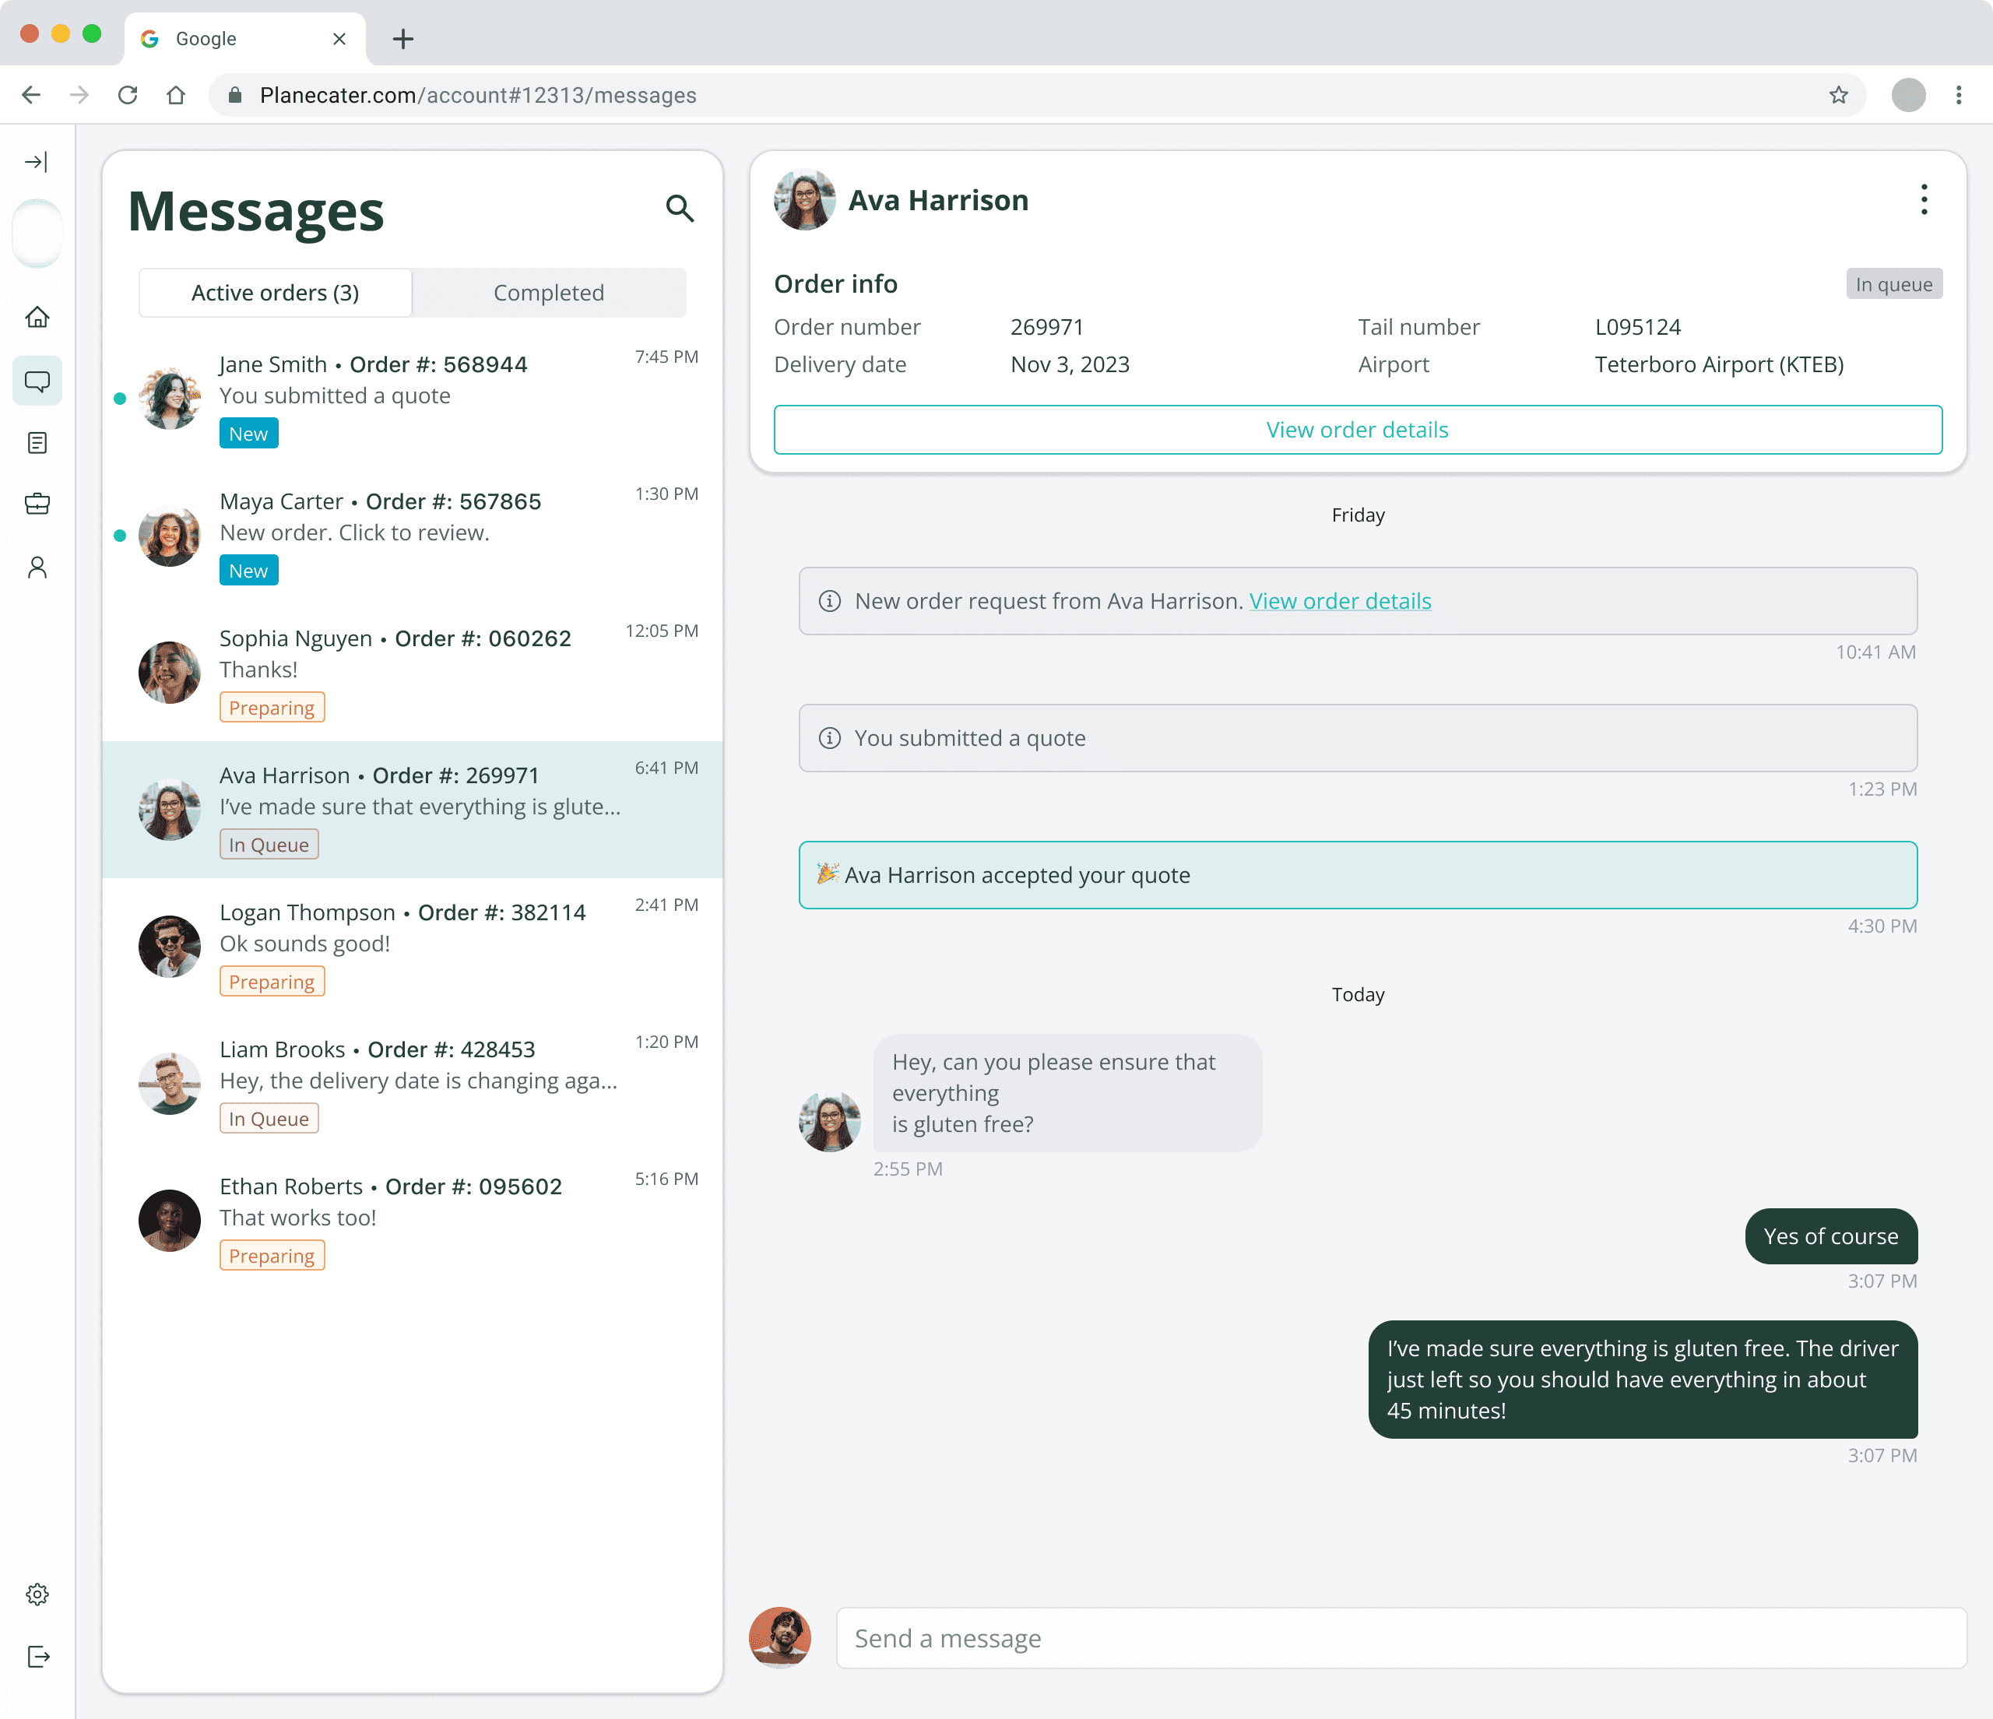Open the profile person icon in sidebar
Screen dimensions: 1993x1719
click(x=37, y=568)
